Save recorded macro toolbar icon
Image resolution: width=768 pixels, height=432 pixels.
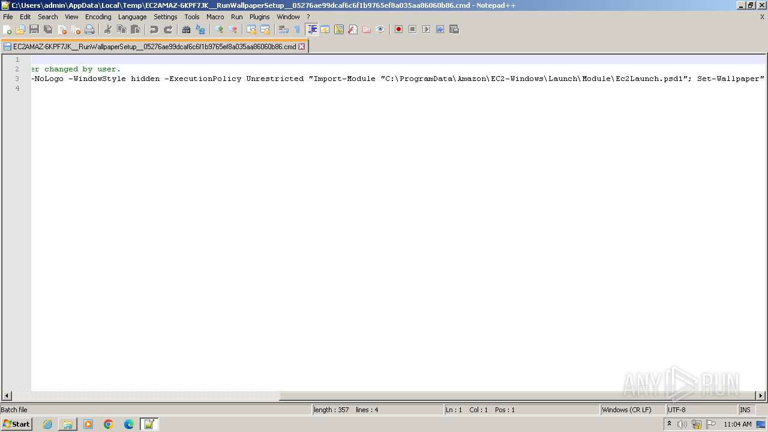click(x=454, y=29)
